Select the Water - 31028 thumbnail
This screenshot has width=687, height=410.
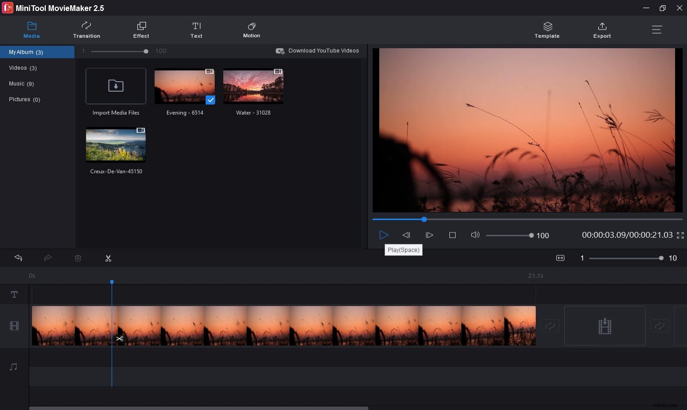[x=253, y=86]
